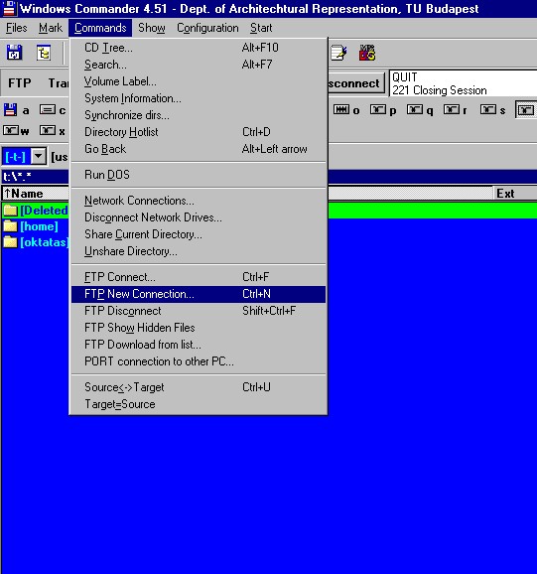Choose Go Back entry

click(199, 149)
